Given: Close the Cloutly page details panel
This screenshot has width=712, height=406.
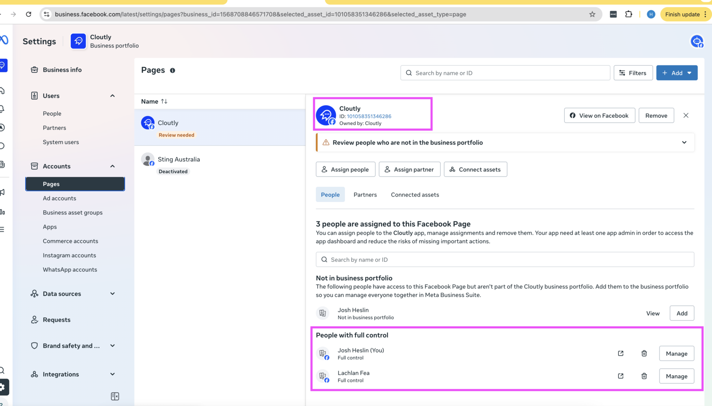Looking at the screenshot, I should [x=686, y=116].
